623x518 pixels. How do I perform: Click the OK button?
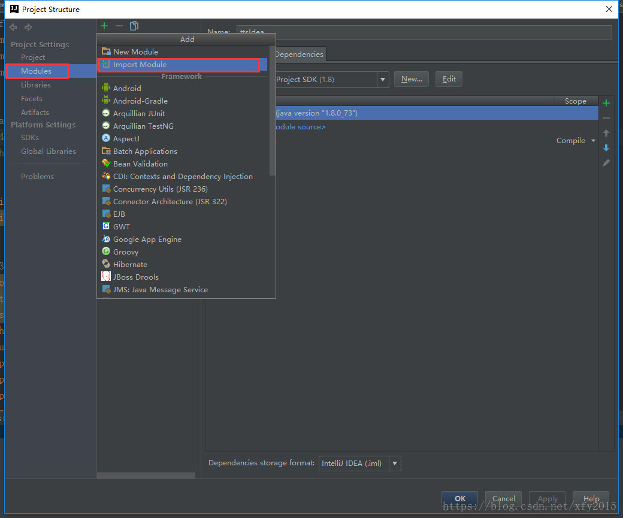(459, 498)
